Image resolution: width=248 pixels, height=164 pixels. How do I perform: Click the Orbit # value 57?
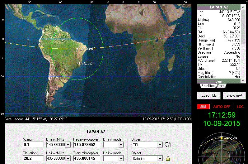[x=238, y=69]
